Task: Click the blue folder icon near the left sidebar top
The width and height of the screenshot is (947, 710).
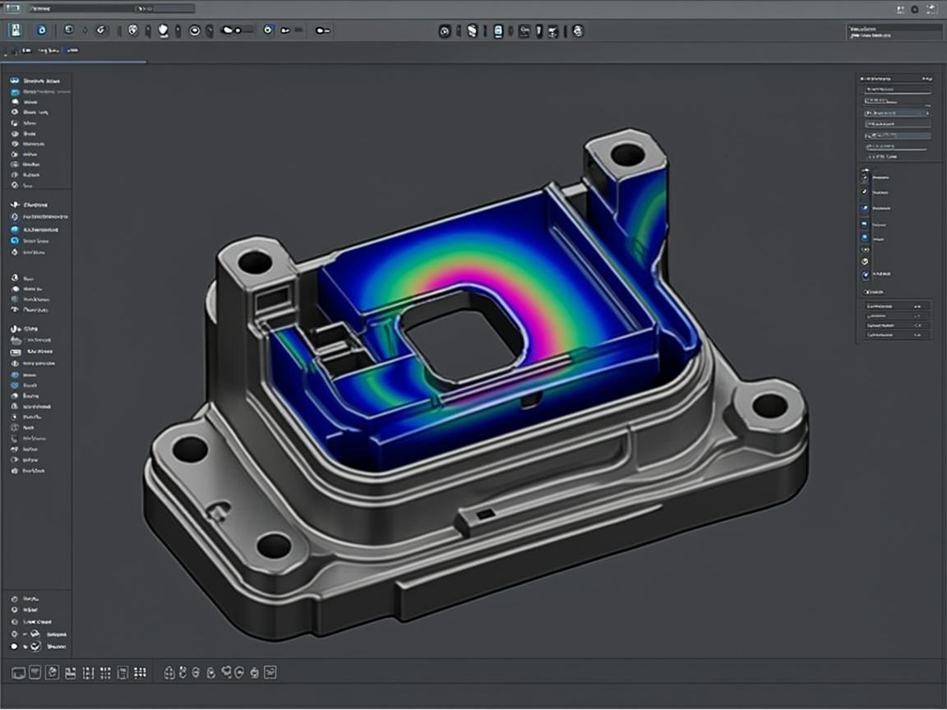Action: (15, 92)
